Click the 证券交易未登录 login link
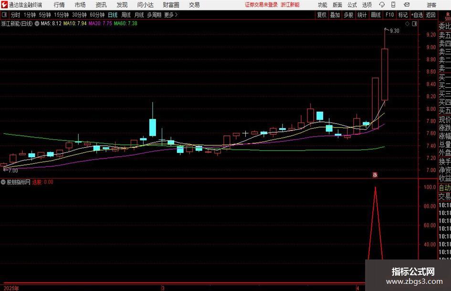This screenshot has width=451, height=291. coord(261,5)
